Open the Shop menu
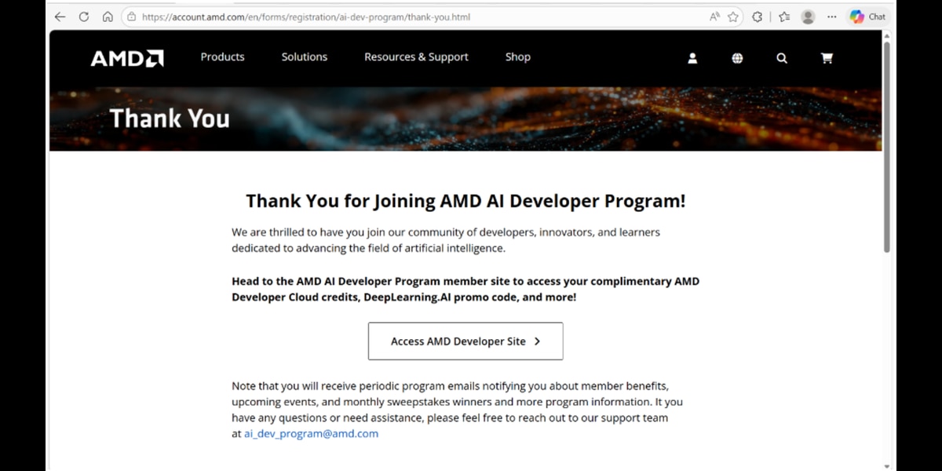Image resolution: width=942 pixels, height=471 pixels. [x=518, y=57]
